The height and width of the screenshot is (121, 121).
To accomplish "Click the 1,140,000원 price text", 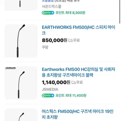I will (x=56, y=82).
